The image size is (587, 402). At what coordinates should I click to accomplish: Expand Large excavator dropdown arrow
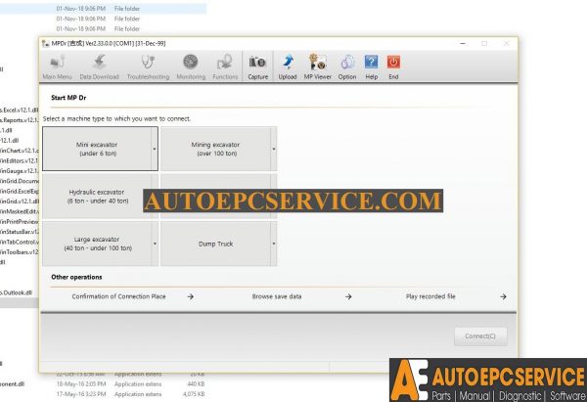pyautogui.click(x=155, y=244)
